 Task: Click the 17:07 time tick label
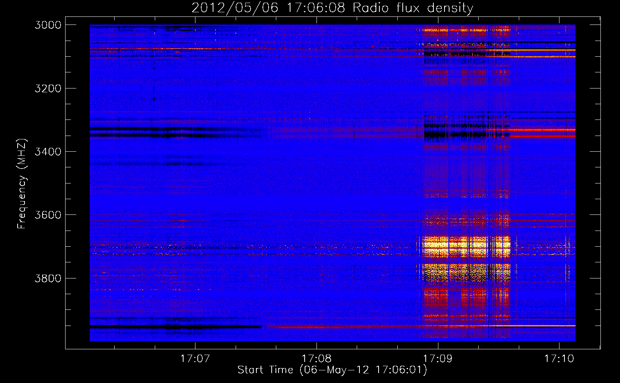pyautogui.click(x=195, y=358)
